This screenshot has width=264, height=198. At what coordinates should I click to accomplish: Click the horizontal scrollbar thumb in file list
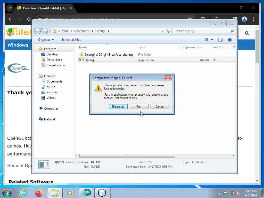click(x=127, y=156)
